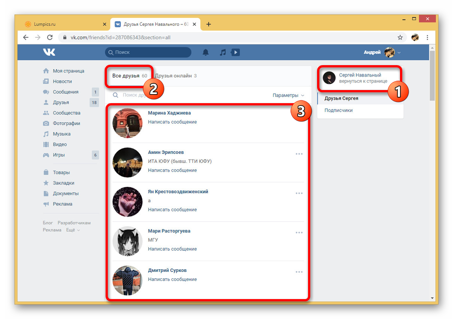Click the video play icon in header
Viewport: 453px width, 319px height.
pyautogui.click(x=236, y=52)
